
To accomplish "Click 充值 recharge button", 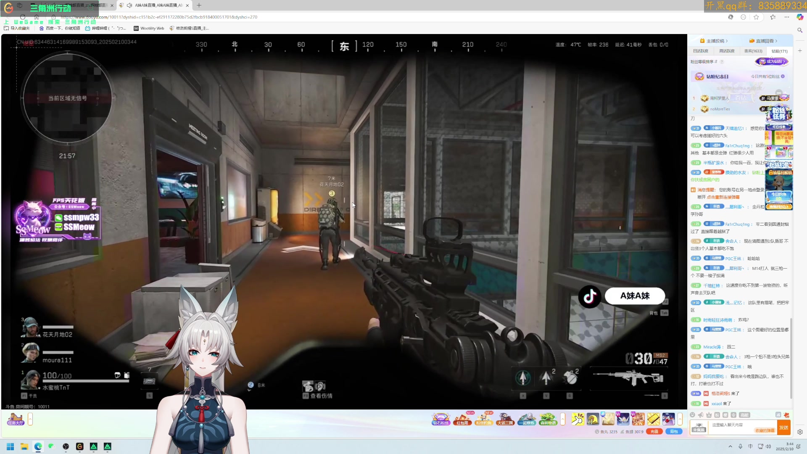I will coord(654,432).
